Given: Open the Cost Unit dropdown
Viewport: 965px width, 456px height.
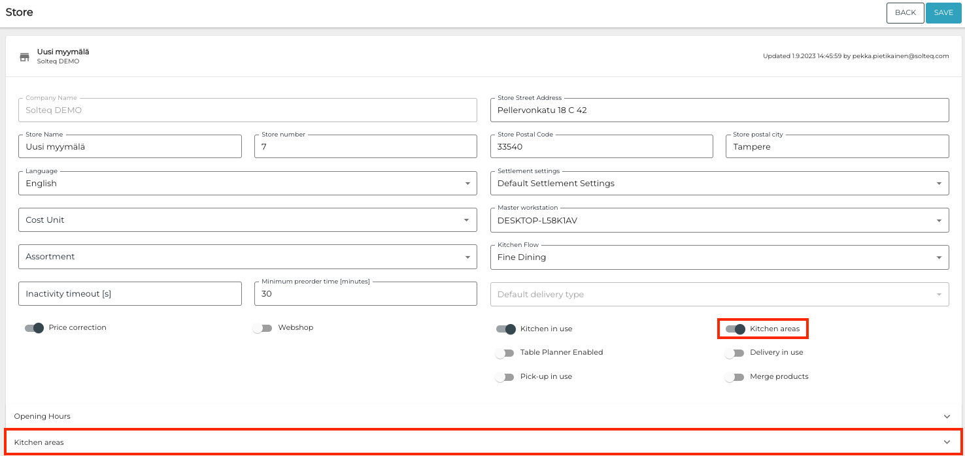Looking at the screenshot, I should click(247, 220).
